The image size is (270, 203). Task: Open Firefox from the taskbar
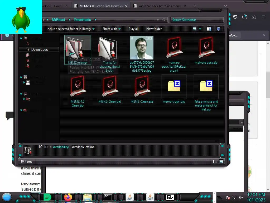tap(68, 197)
